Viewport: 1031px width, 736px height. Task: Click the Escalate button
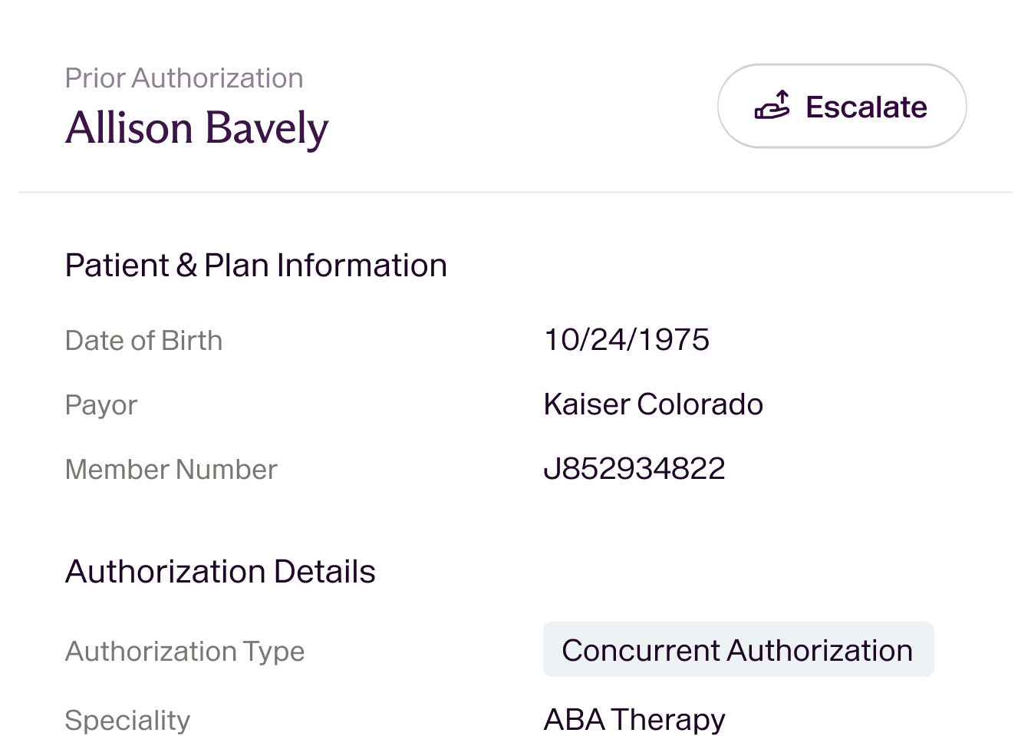842,107
